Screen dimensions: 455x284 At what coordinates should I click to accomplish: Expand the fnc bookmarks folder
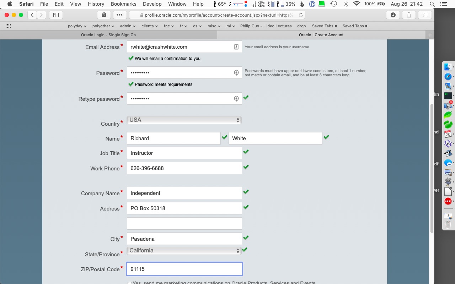(169, 26)
